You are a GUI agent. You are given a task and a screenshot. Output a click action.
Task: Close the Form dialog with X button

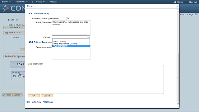(177, 6)
